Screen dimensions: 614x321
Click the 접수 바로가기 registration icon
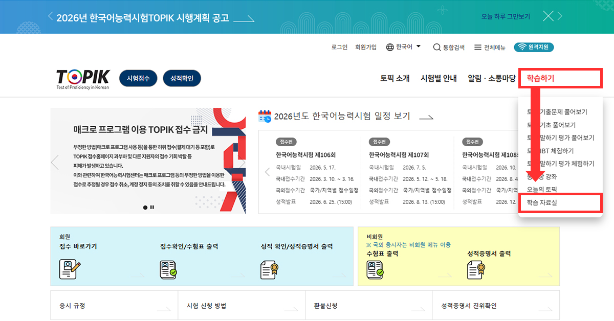(x=69, y=268)
